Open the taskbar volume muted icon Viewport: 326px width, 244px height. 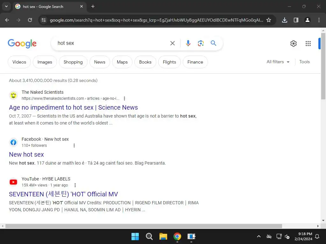pos(287,236)
